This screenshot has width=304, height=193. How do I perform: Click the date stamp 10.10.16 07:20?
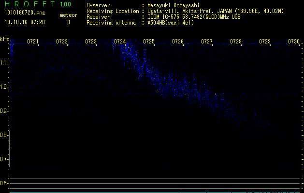[x=25, y=22]
